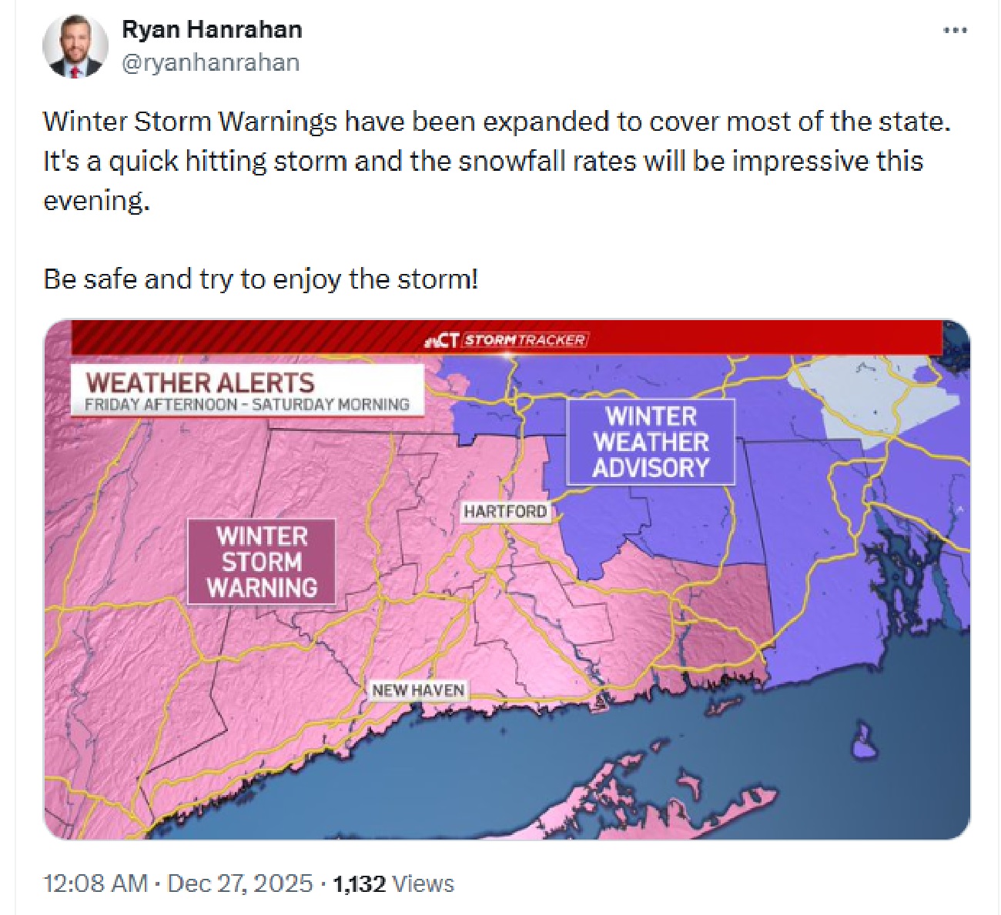View the 1,132 Views count
Screen dimensions: 1001x915
pos(393,883)
